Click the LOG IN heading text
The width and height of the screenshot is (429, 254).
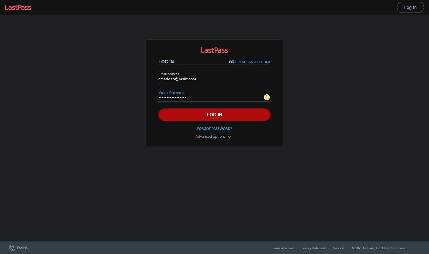[x=166, y=62]
